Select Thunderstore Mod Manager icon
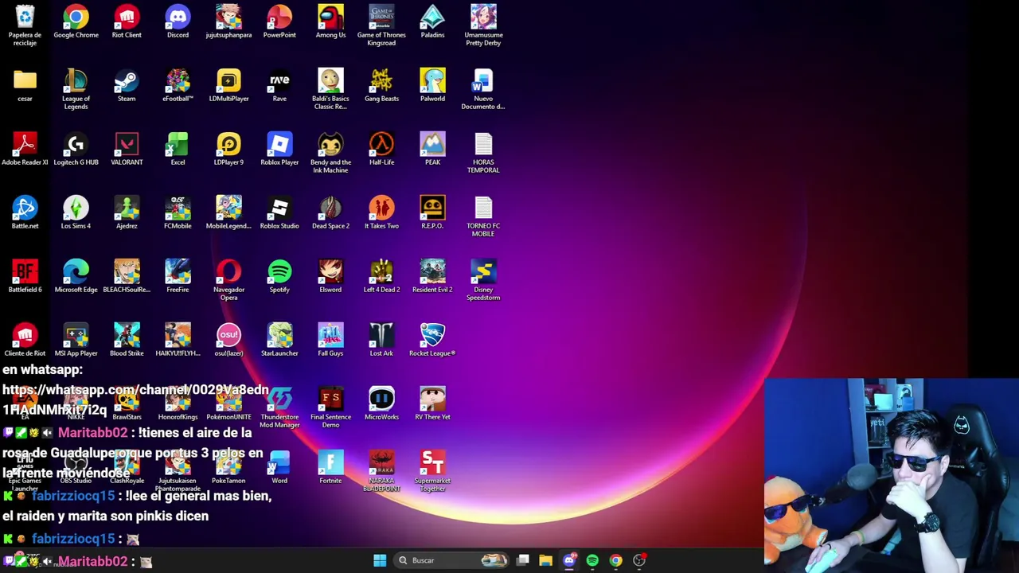This screenshot has width=1019, height=573. tap(279, 407)
